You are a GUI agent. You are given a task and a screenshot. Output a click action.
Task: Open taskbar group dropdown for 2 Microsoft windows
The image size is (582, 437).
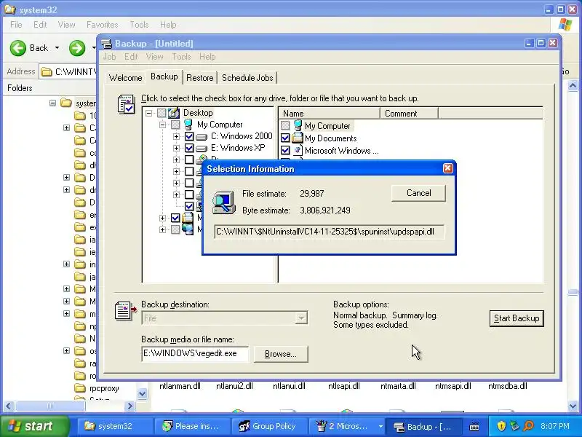(x=380, y=426)
